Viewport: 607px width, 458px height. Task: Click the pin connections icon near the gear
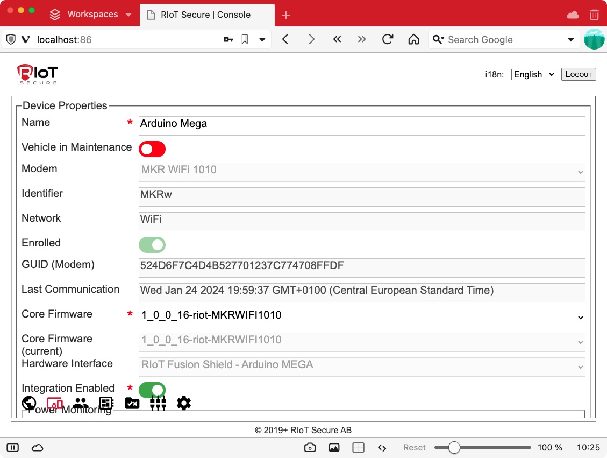pos(158,403)
